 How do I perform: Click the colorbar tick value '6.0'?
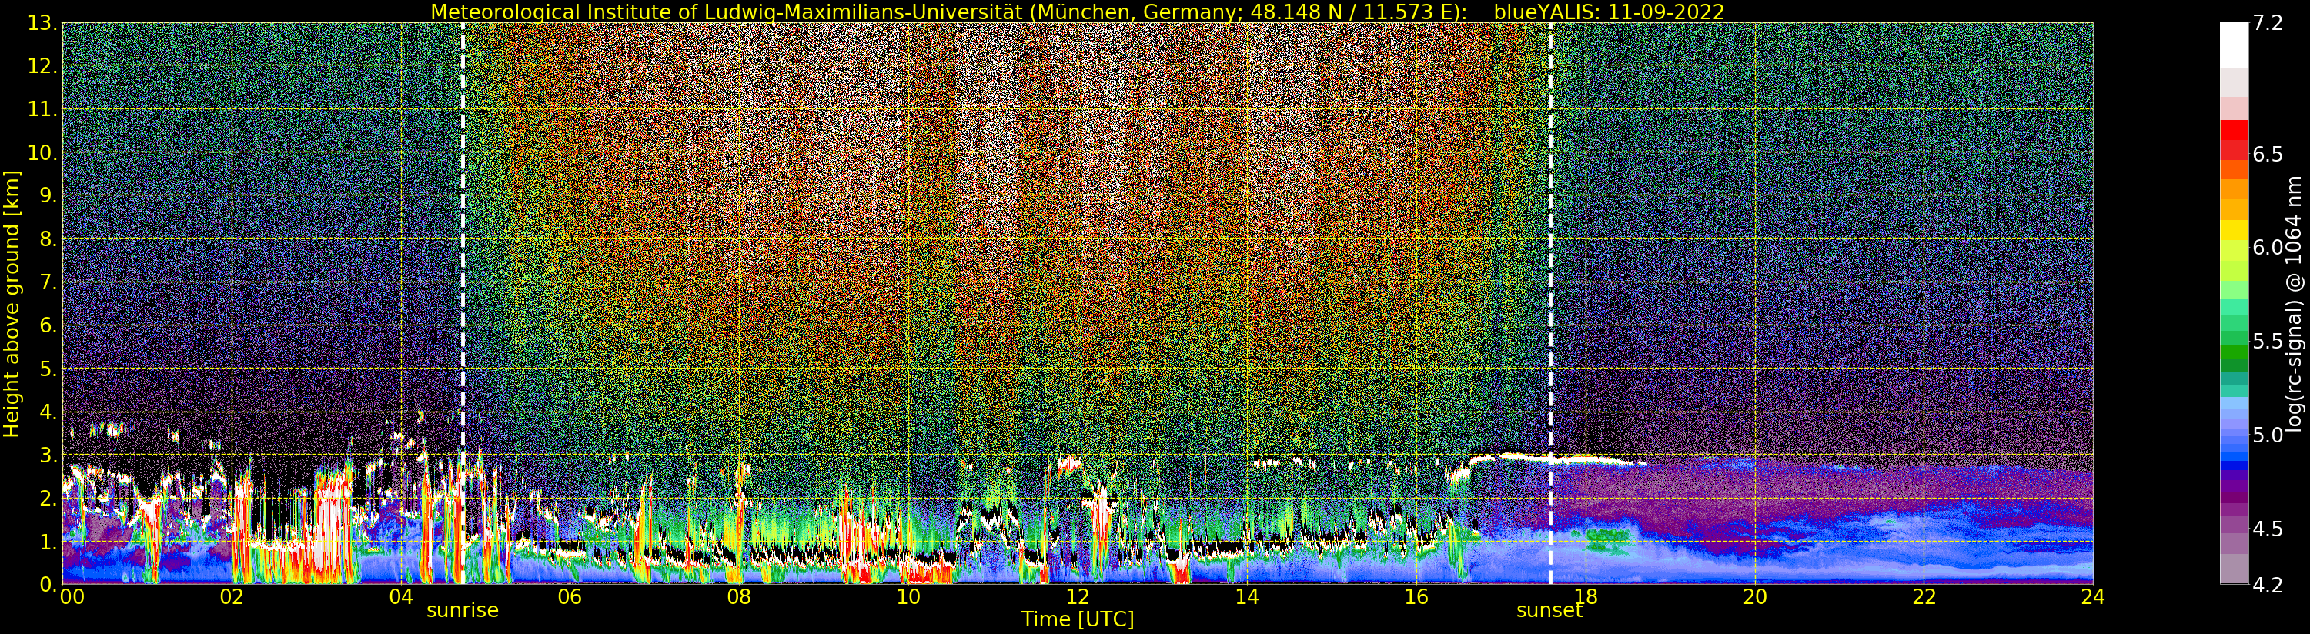2268,248
